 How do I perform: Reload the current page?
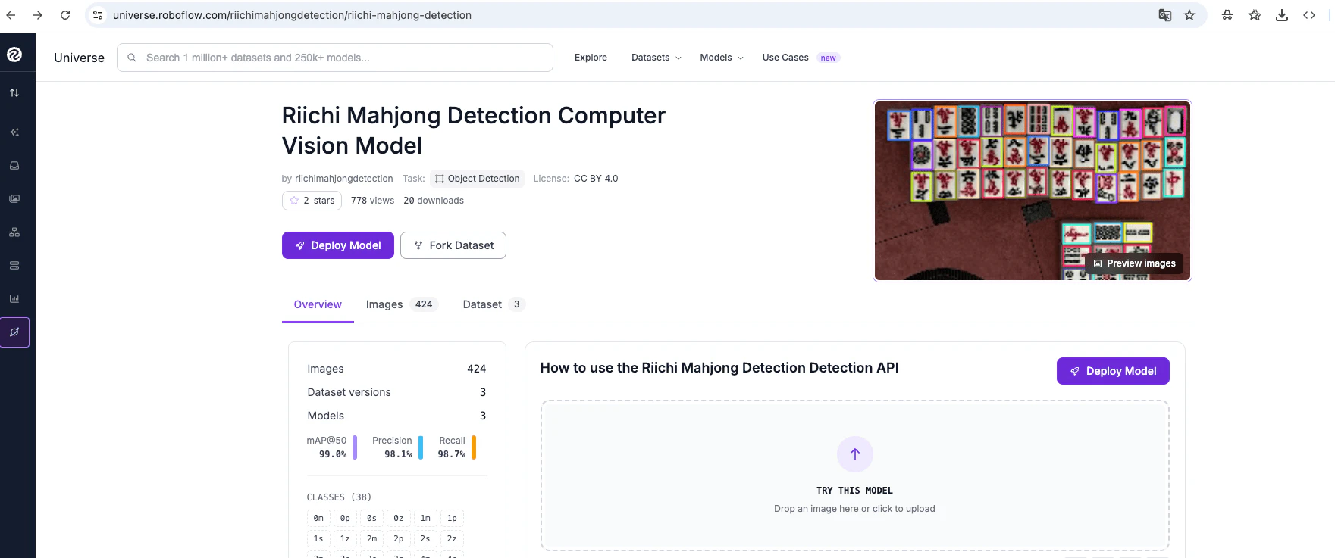click(65, 15)
